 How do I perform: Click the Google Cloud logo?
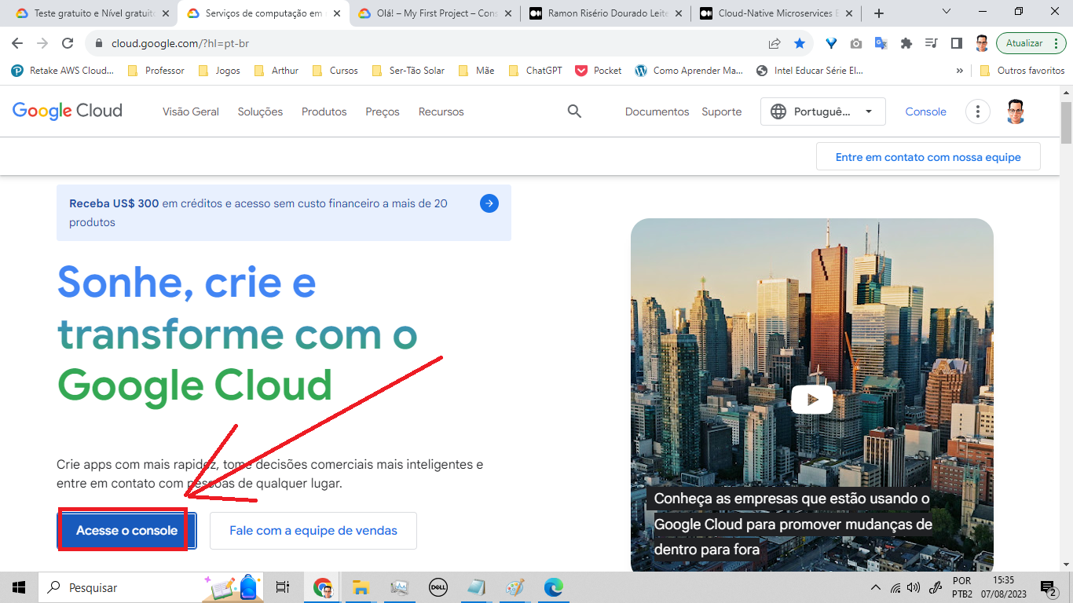click(68, 111)
